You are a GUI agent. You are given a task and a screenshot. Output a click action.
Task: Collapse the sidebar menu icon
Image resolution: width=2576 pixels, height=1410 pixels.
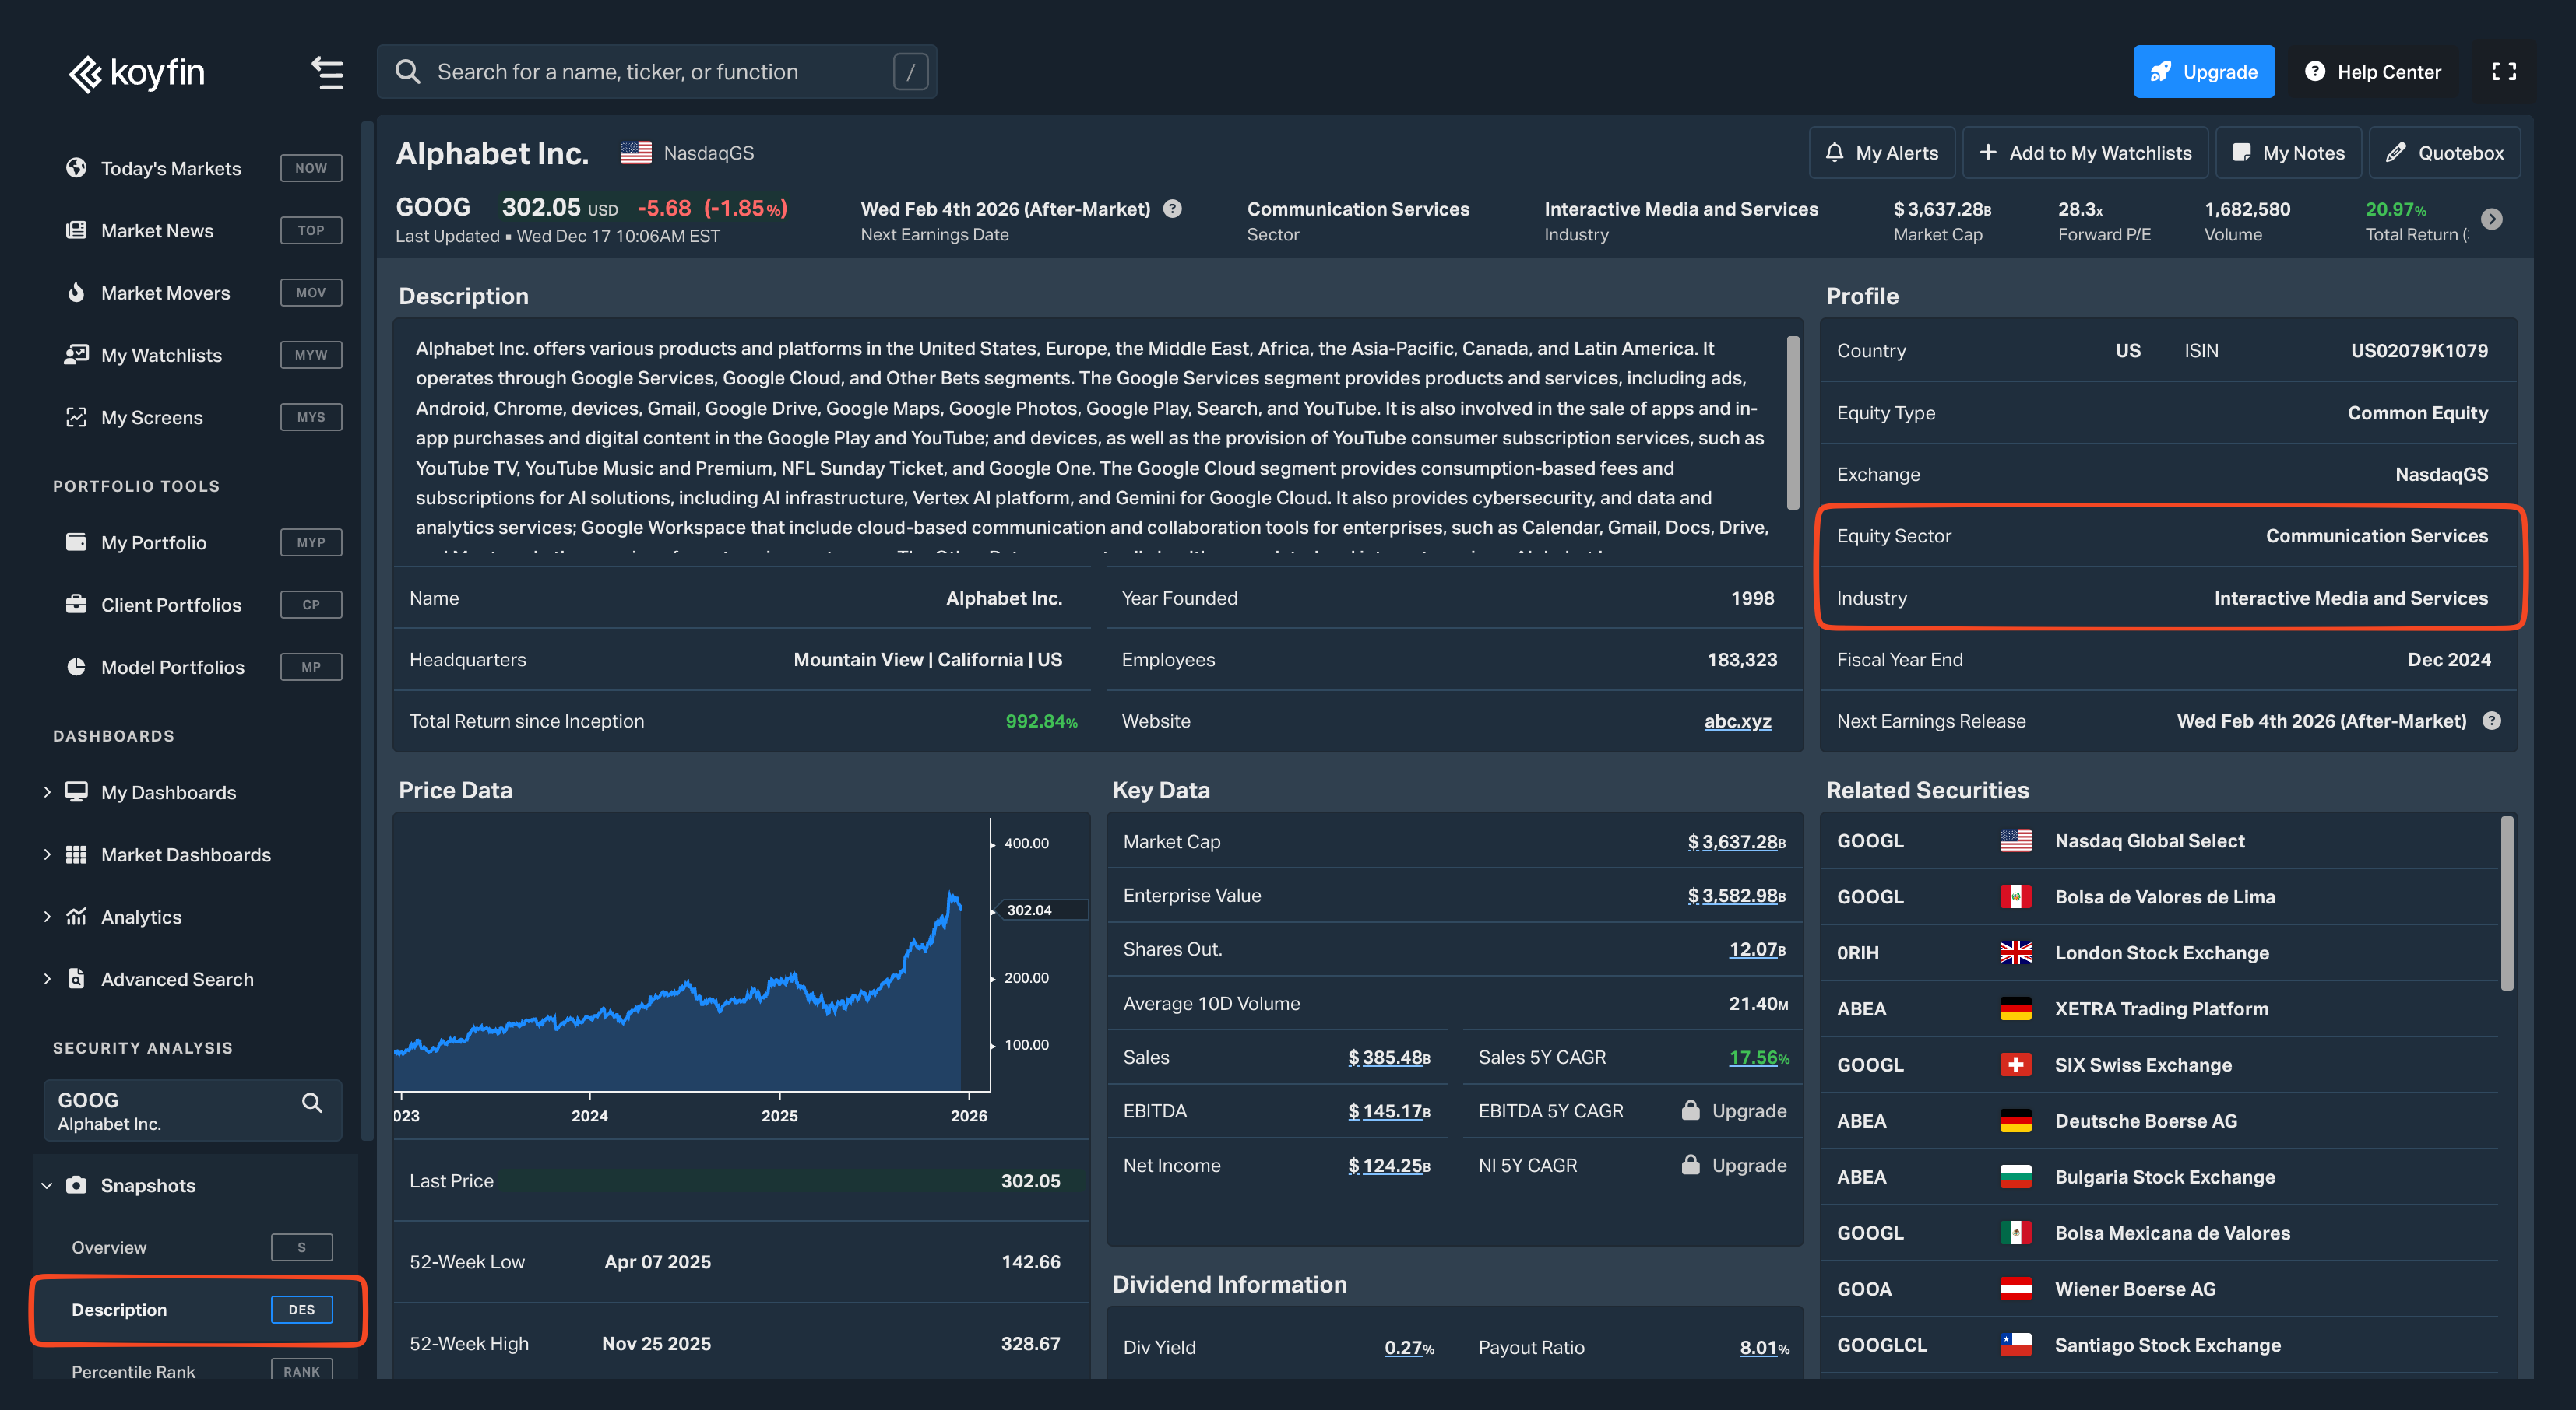click(327, 72)
